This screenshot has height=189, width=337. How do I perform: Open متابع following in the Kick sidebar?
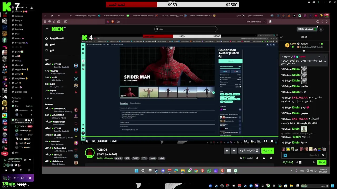coord(50,50)
